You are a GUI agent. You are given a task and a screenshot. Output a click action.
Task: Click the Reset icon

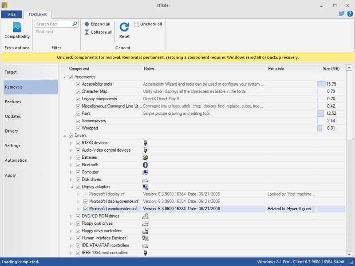(124, 27)
